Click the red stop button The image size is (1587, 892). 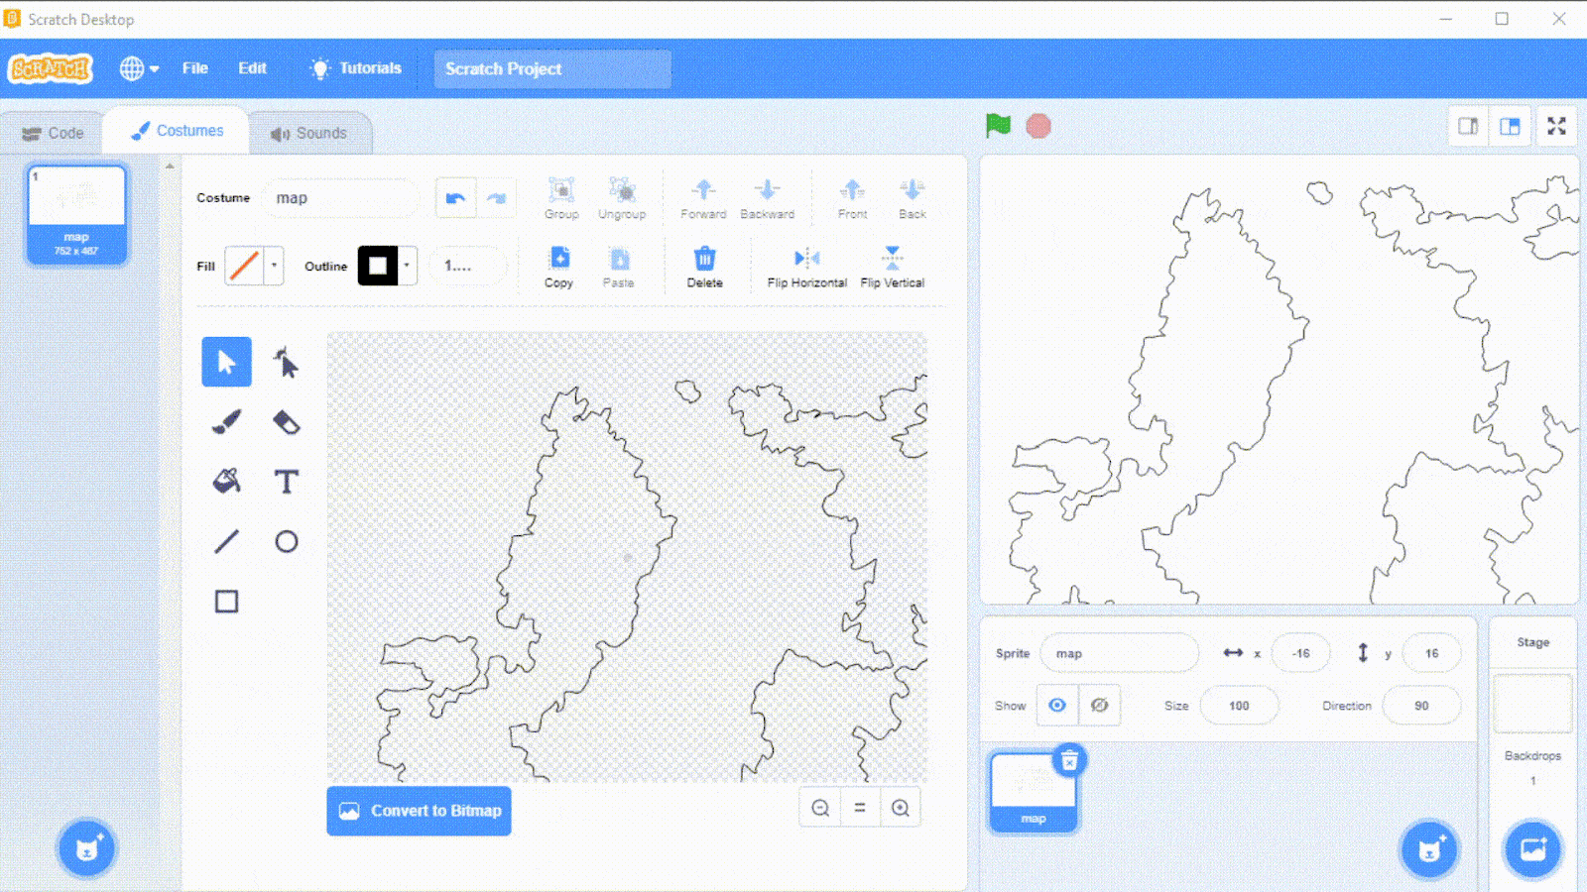tap(1038, 126)
